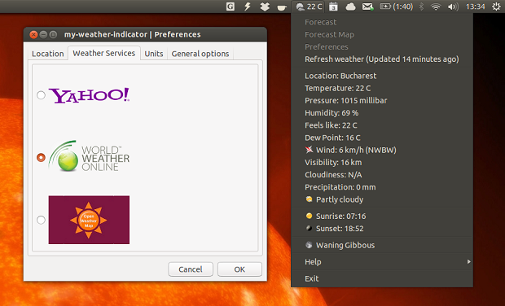Select the Yahoo radio button
The width and height of the screenshot is (505, 306).
tap(41, 95)
